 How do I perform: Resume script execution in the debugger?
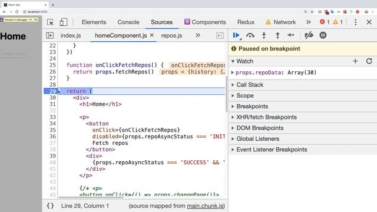coord(237,35)
